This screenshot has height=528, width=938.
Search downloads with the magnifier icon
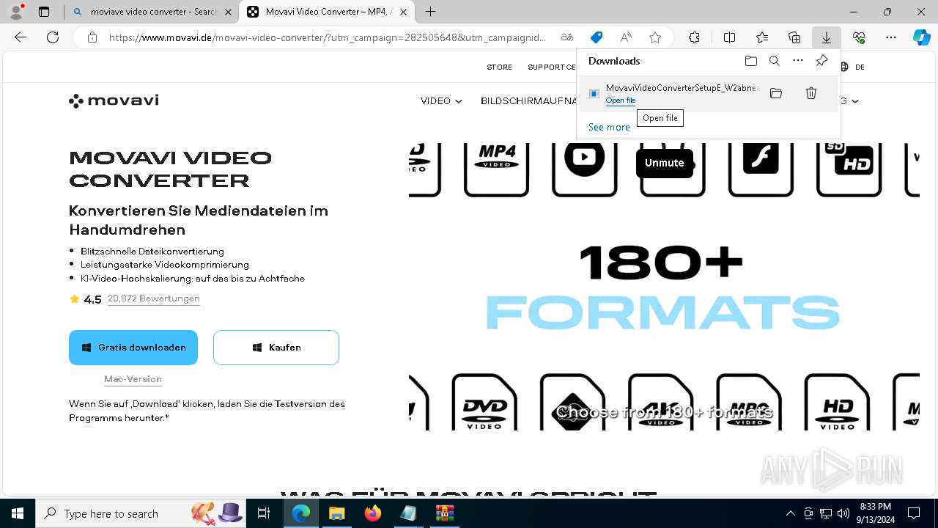[775, 61]
